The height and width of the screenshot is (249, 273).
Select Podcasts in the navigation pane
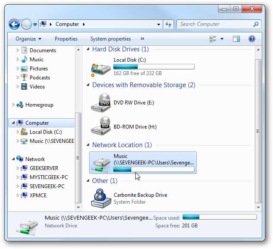coord(40,78)
